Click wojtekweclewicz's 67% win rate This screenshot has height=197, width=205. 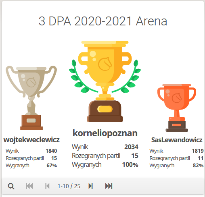point(52,166)
